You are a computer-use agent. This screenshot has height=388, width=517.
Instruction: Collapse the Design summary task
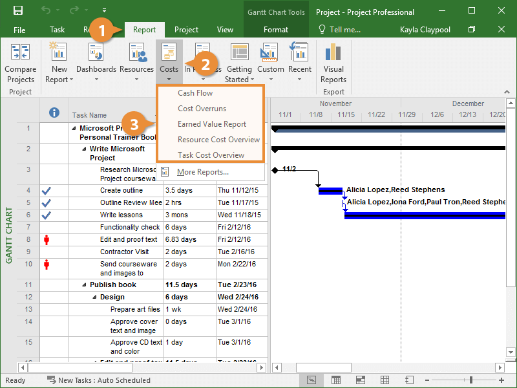(x=95, y=297)
